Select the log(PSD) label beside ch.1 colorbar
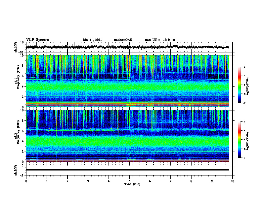This screenshot has width=262, height=203. pos(248,87)
